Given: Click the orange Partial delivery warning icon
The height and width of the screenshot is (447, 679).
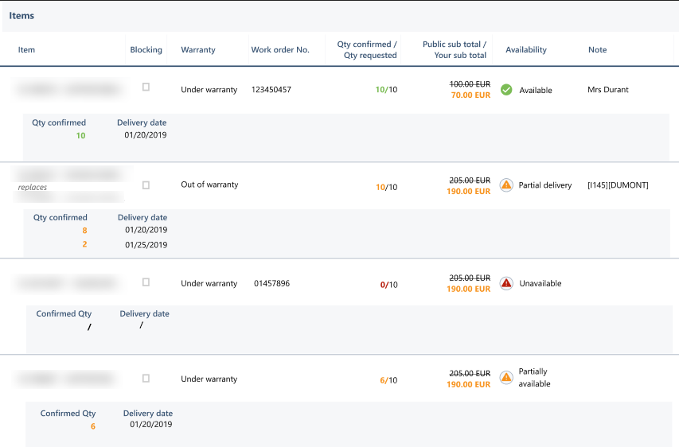Looking at the screenshot, I should click(x=505, y=185).
